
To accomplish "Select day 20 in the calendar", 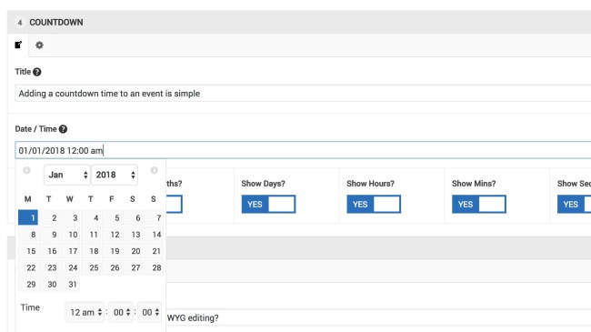I will click(x=134, y=251).
